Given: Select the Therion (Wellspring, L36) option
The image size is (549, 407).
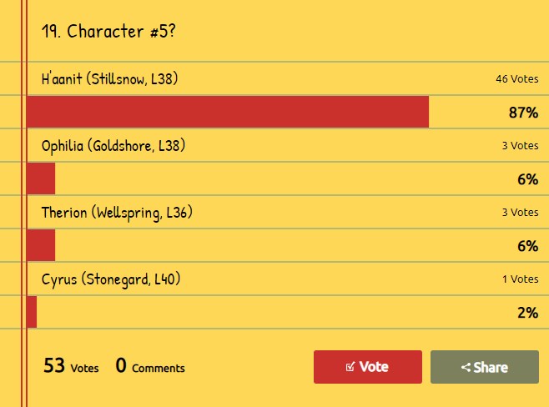Looking at the screenshot, I should pos(117,213).
